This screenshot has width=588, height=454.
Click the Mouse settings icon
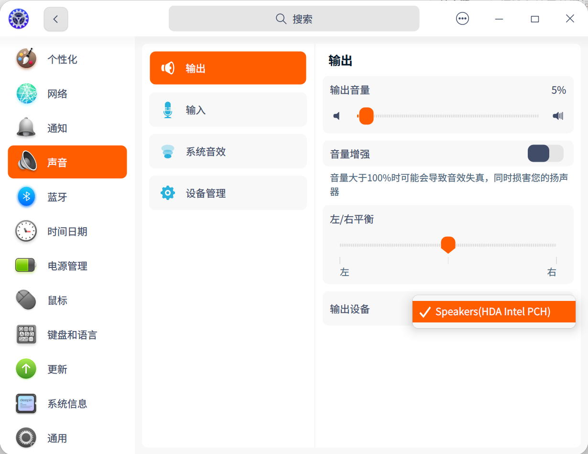coord(26,300)
